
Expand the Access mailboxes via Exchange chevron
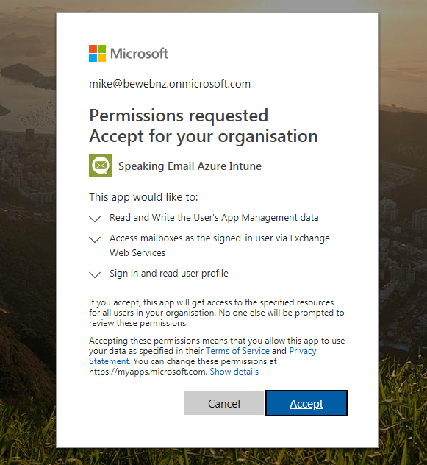point(95,240)
